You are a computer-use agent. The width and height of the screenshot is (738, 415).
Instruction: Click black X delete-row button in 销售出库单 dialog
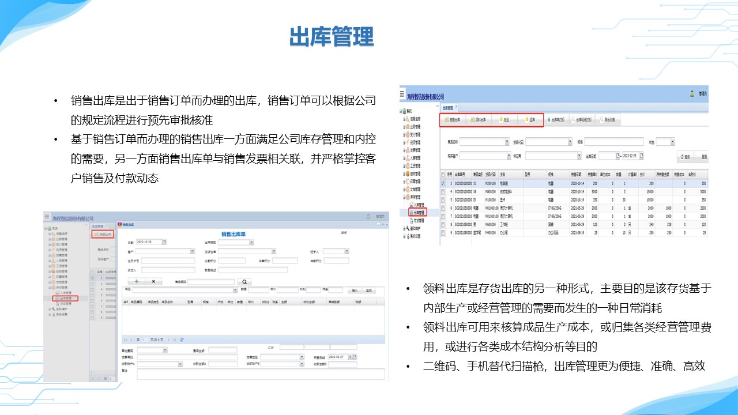[x=153, y=281]
